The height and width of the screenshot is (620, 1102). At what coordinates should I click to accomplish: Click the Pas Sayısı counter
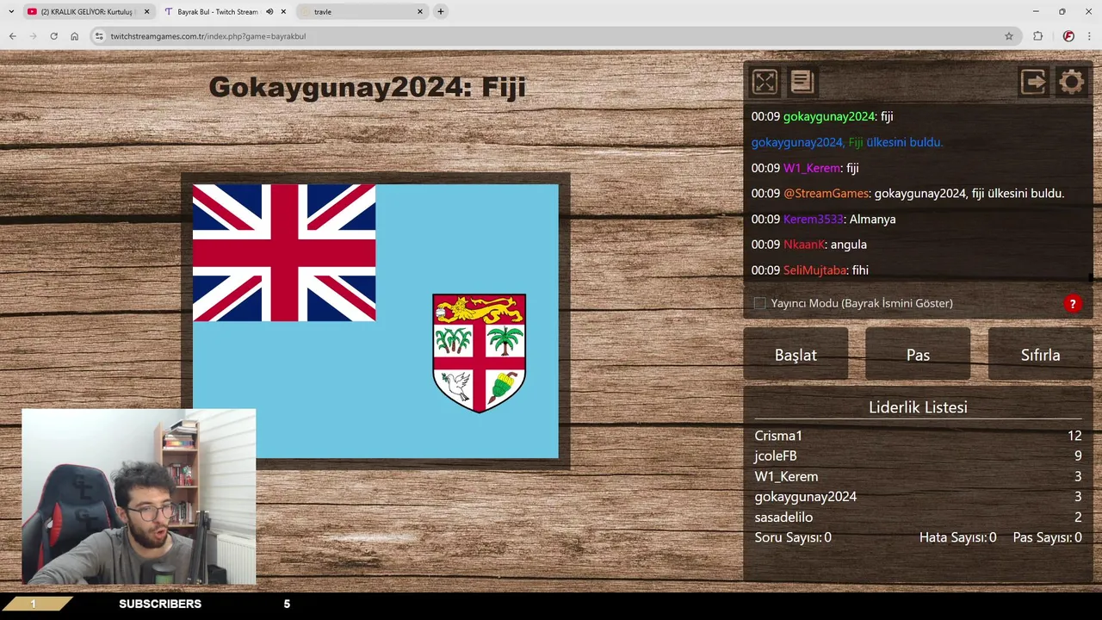point(1047,537)
